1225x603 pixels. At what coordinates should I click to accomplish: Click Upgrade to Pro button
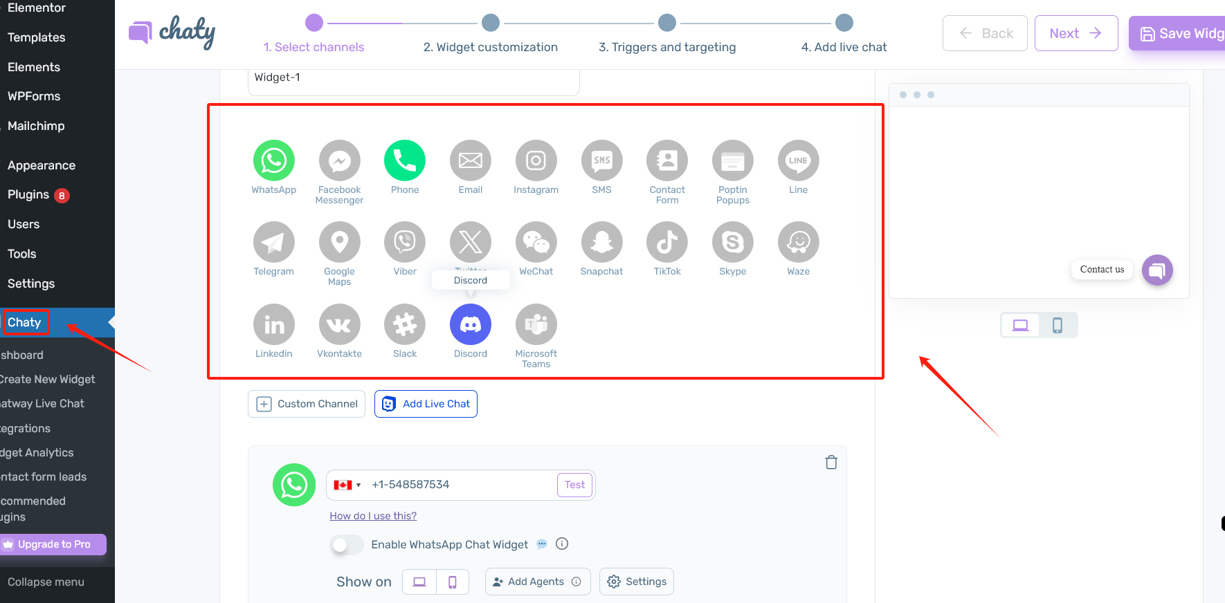[x=53, y=544]
